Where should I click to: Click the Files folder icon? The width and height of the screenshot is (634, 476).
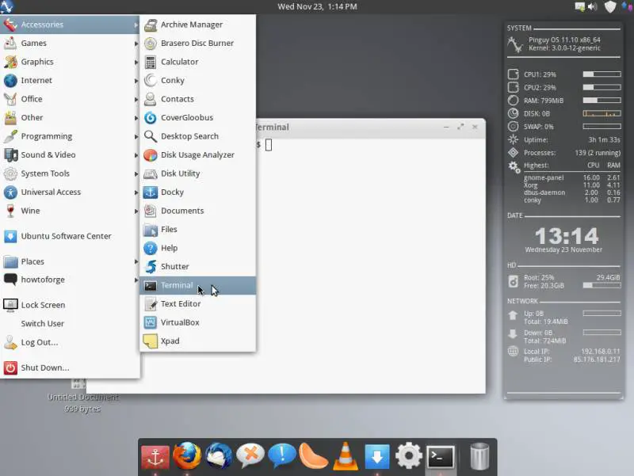click(151, 230)
